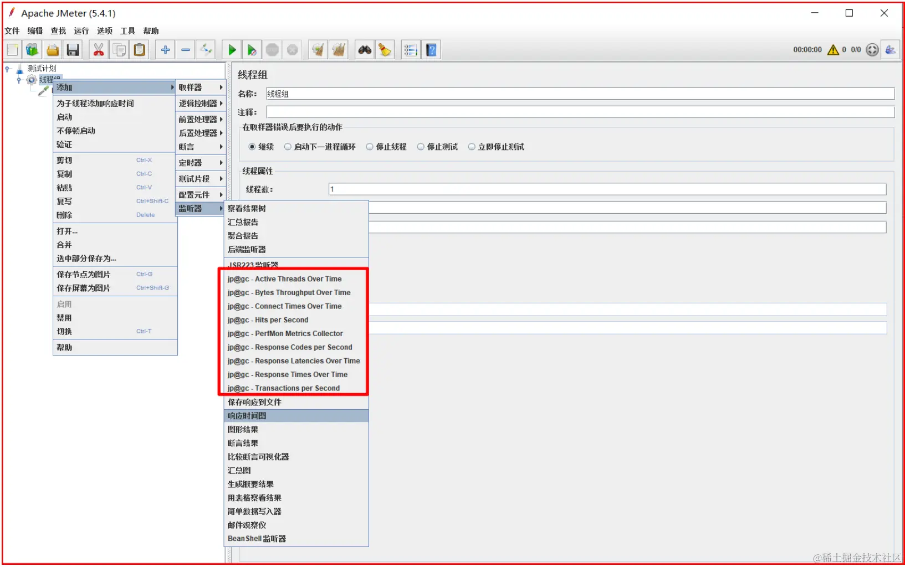Image resolution: width=905 pixels, height=567 pixels.
Task: Open the Help question mark icon
Action: point(431,50)
